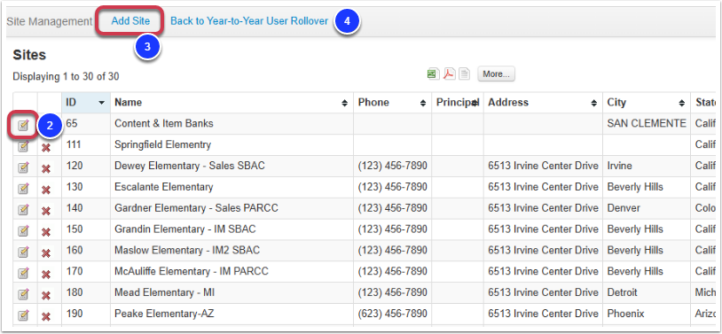722x334 pixels.
Task: Export the sites list to PDF
Action: pos(449,74)
